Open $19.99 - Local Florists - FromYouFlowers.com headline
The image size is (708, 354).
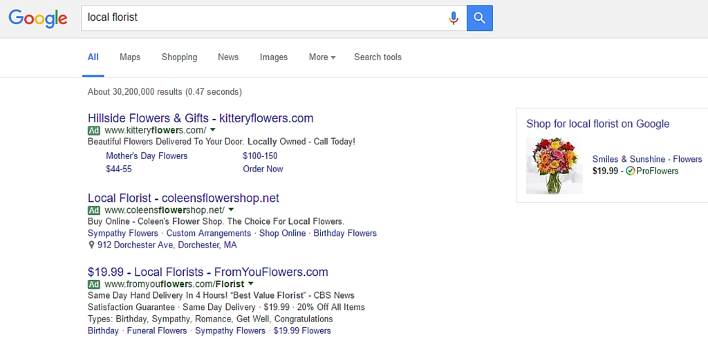click(207, 272)
